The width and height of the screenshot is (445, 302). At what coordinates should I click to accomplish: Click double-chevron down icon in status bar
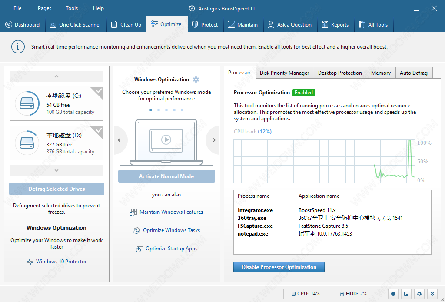(432, 294)
